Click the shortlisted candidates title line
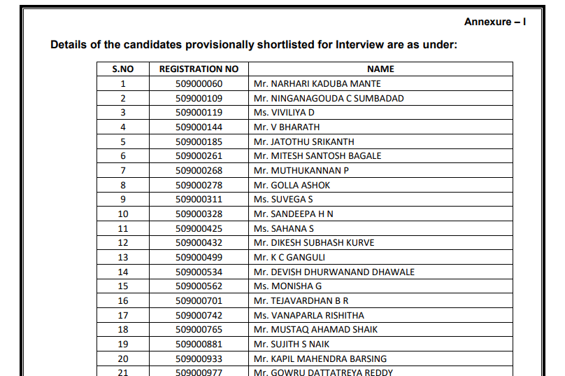565x376 pixels. (x=253, y=45)
